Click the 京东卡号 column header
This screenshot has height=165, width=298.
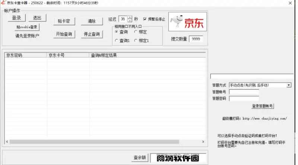[x=68, y=55]
